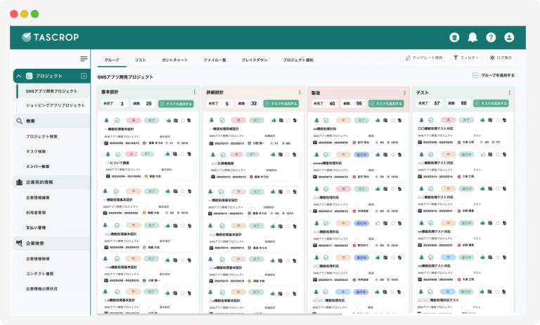Screen dimensions: 540x325
Task: Click the help question mark icon
Action: [x=491, y=37]
